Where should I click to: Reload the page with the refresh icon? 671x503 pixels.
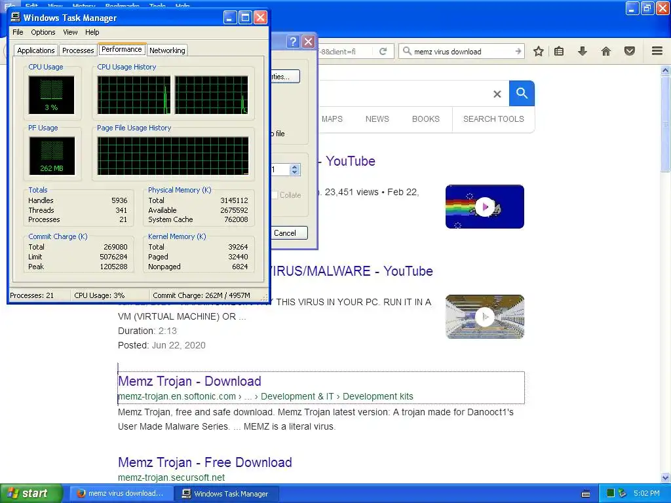click(383, 51)
